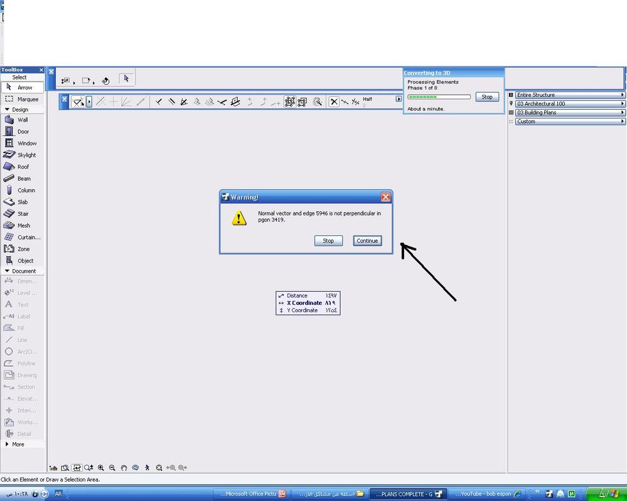Expand the More section in the ToolBox
The image size is (627, 501).
(17, 444)
